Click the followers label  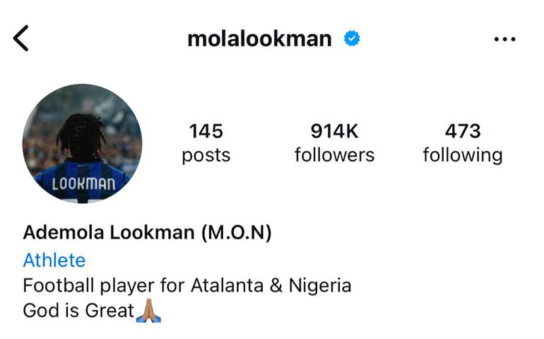pyautogui.click(x=334, y=155)
